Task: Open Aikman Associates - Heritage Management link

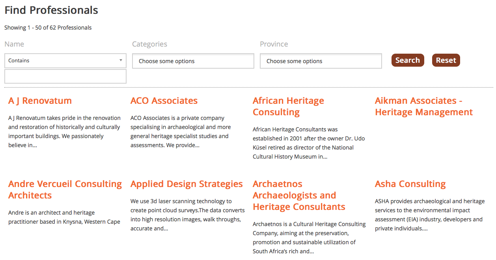Action: click(424, 107)
